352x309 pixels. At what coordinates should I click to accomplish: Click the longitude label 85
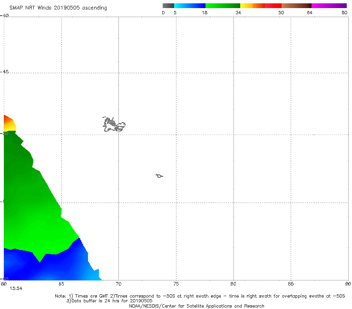[x=291, y=284]
